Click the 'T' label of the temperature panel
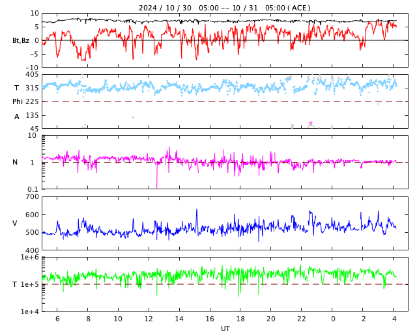The width and height of the screenshot is (417, 333). [14, 284]
